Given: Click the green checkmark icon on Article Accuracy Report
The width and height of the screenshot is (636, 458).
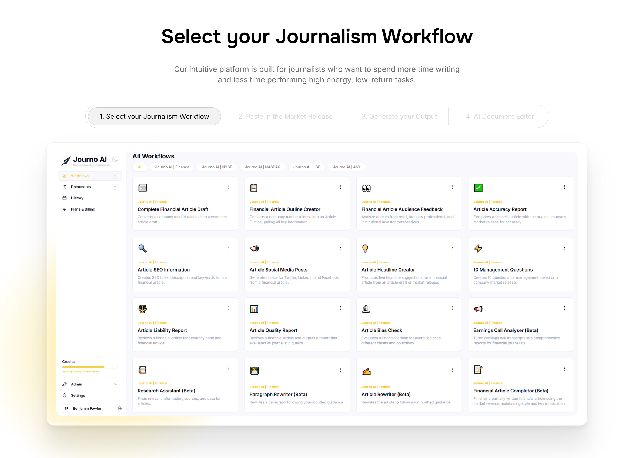Looking at the screenshot, I should 478,188.
